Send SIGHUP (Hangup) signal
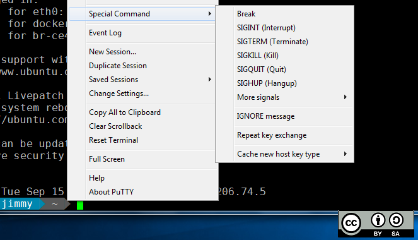The height and width of the screenshot is (240, 418). coord(285,83)
